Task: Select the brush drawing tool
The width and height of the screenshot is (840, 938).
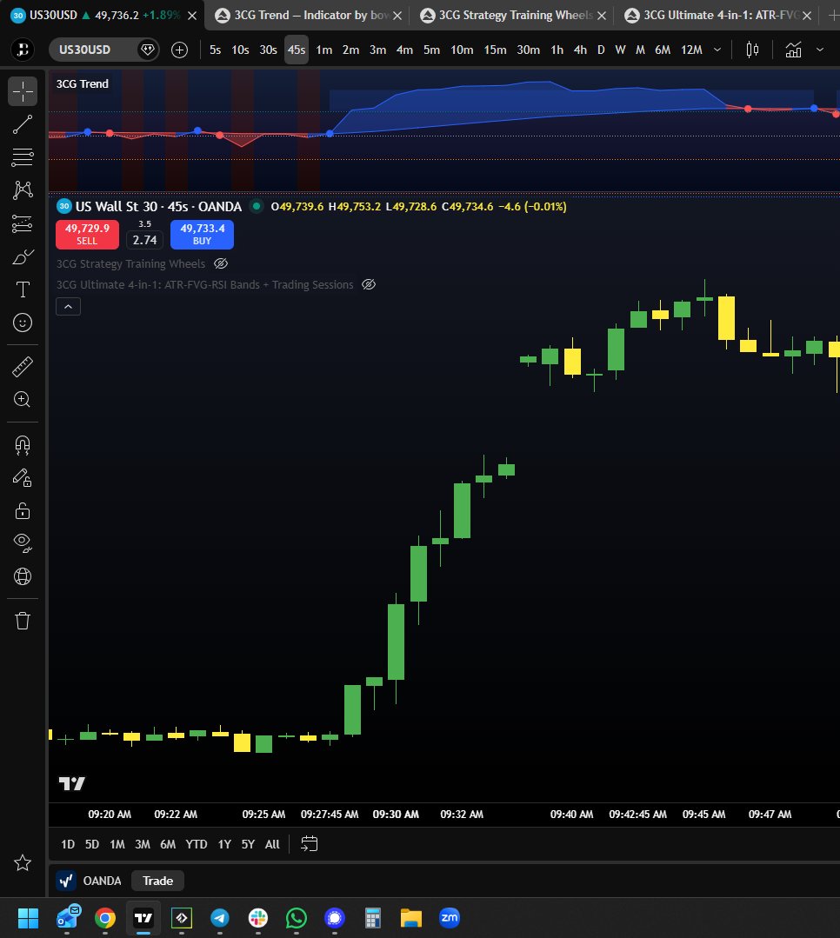Action: [23, 256]
